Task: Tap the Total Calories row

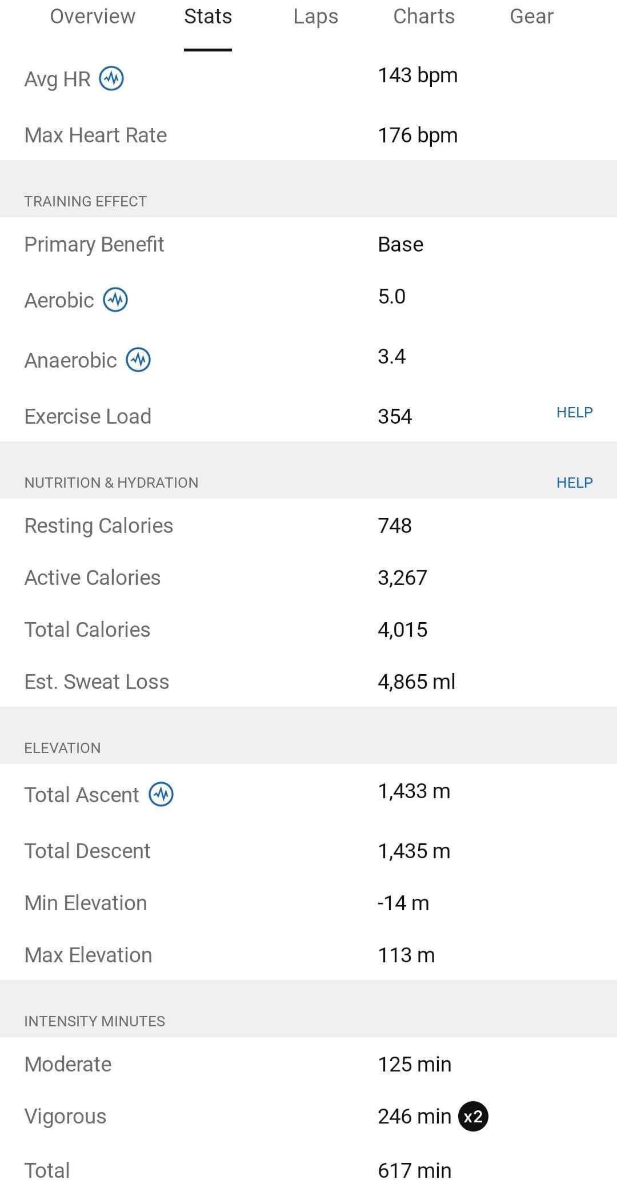Action: coord(308,630)
